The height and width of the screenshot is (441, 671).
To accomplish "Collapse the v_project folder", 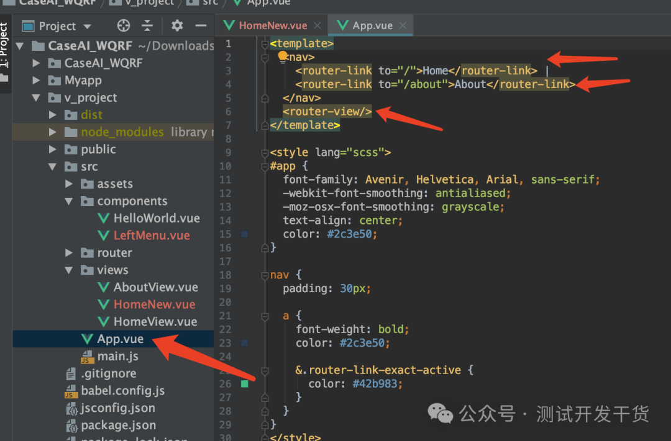I will click(37, 97).
